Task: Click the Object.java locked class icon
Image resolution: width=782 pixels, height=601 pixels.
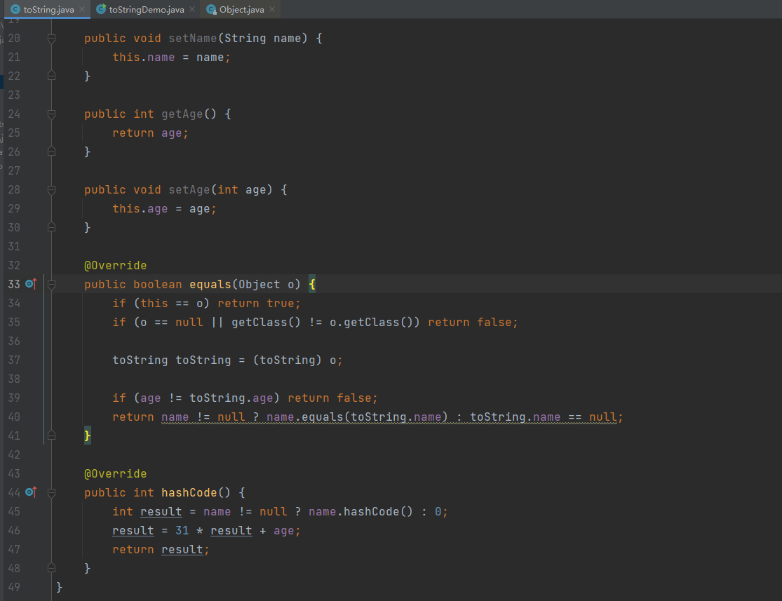Action: click(212, 9)
